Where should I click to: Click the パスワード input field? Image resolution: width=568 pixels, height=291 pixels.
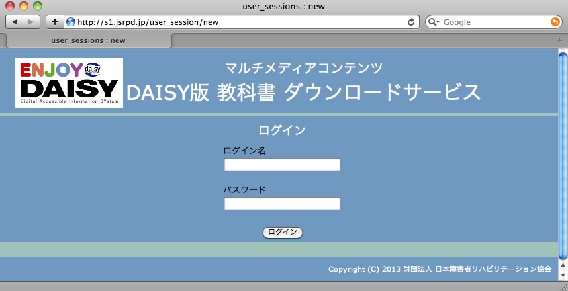pyautogui.click(x=282, y=204)
